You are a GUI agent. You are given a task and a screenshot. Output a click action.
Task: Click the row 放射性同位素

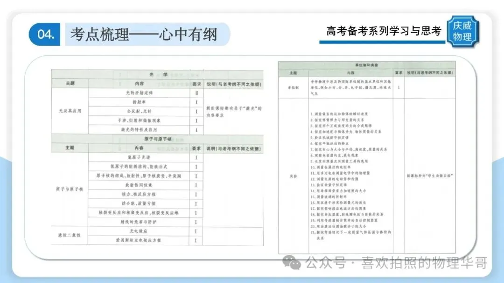pos(139,185)
